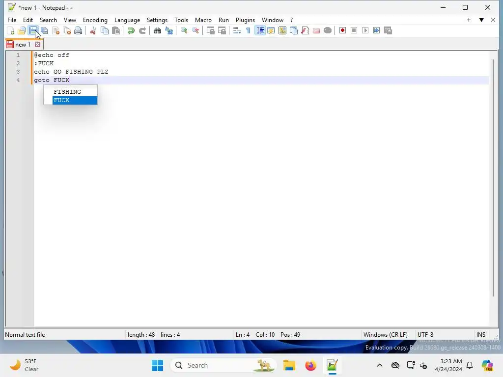Toggle the Monitoring (tail -f) eye icon
Image resolution: width=503 pixels, height=377 pixels.
328,31
